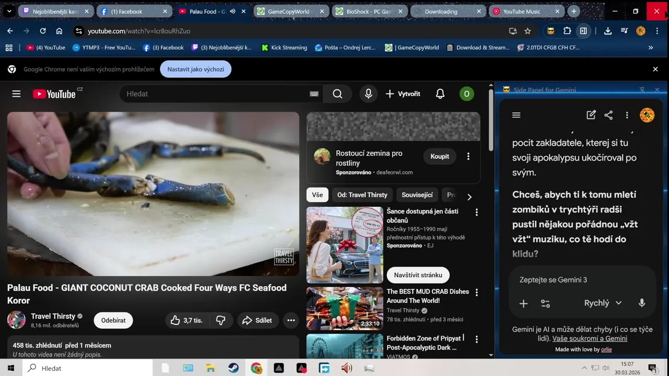The height and width of the screenshot is (376, 669).
Task: Switch to the Facebook tab
Action: coord(134,11)
